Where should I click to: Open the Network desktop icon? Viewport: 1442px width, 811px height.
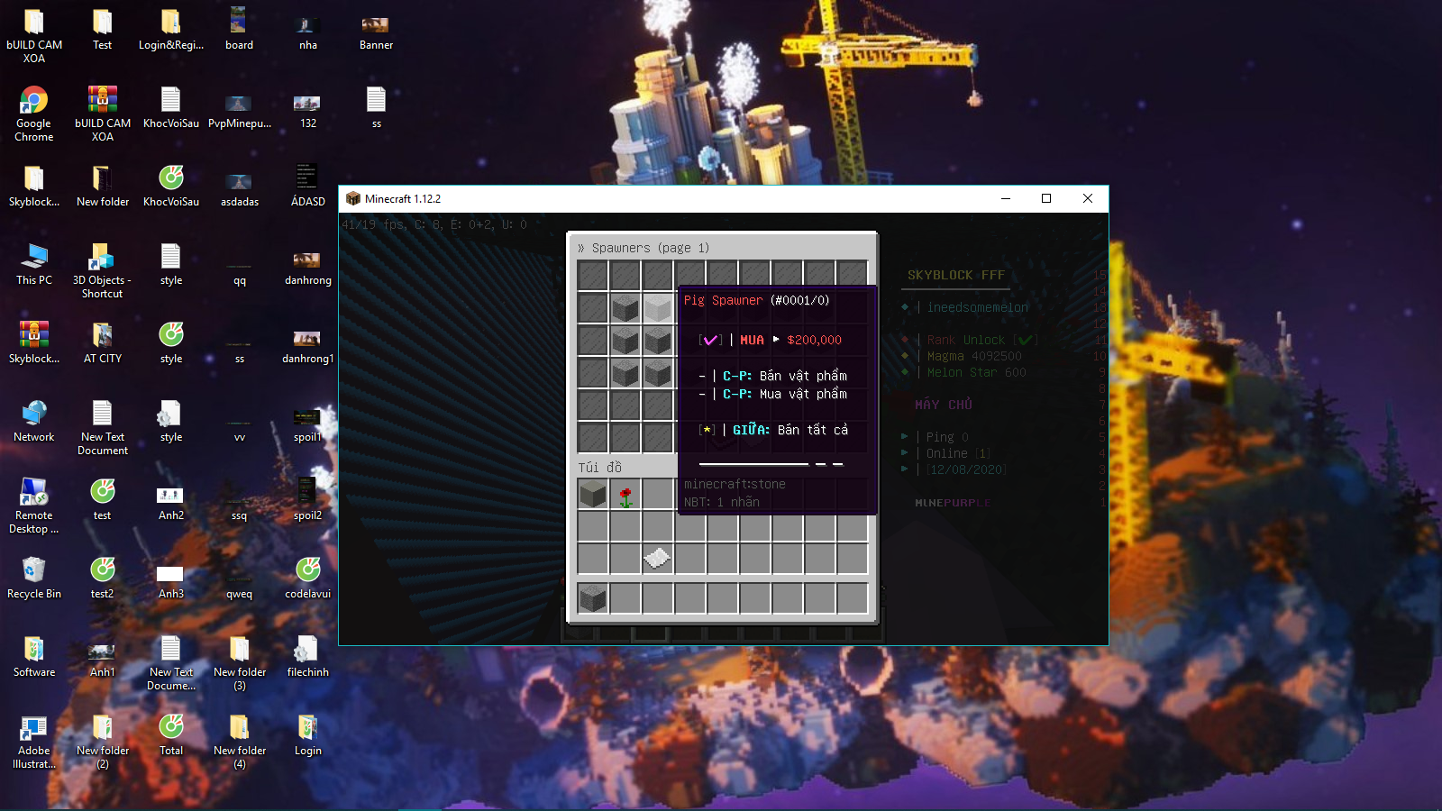click(x=33, y=421)
